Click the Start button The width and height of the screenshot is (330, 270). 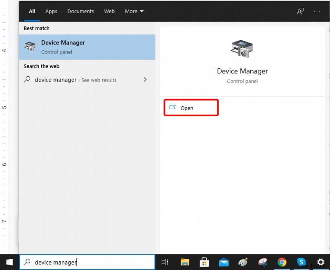[x=9, y=262]
